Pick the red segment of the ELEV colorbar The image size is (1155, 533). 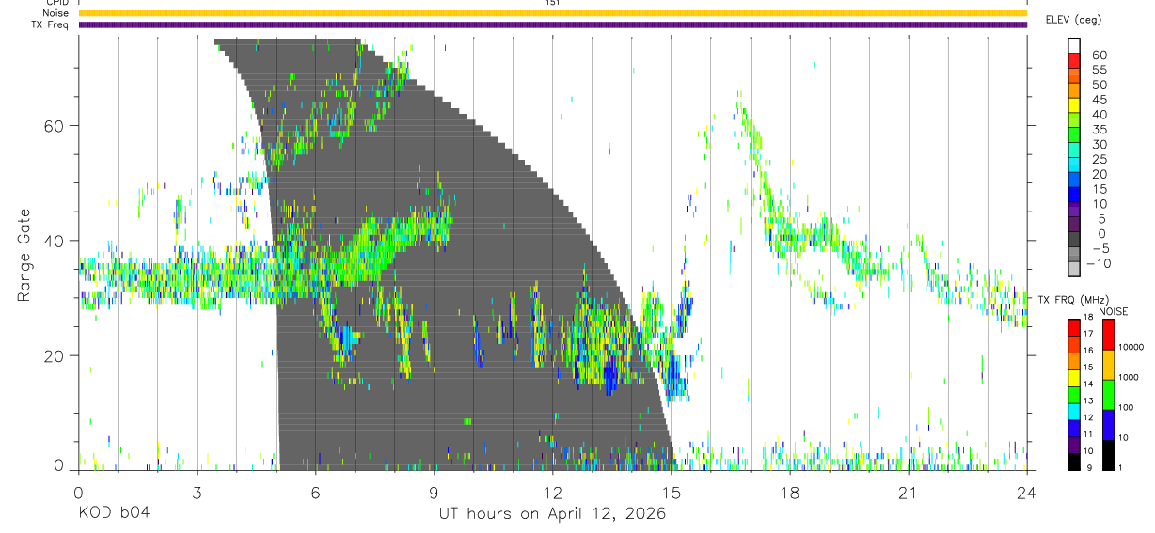click(x=1074, y=60)
